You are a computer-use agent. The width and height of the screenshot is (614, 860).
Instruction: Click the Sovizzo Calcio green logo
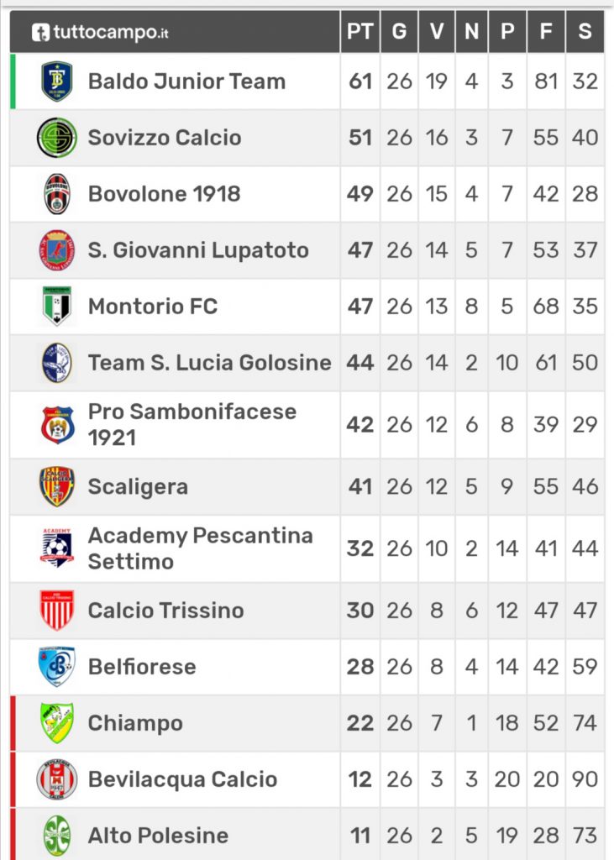[x=57, y=138]
